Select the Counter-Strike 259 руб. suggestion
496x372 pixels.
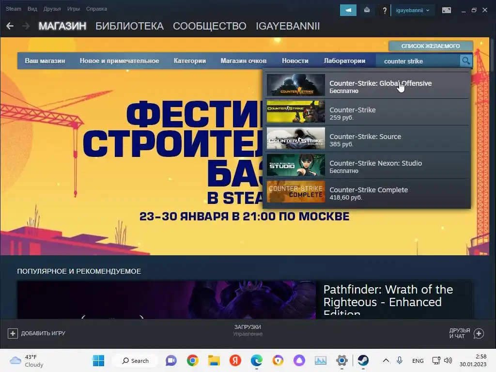(x=367, y=112)
